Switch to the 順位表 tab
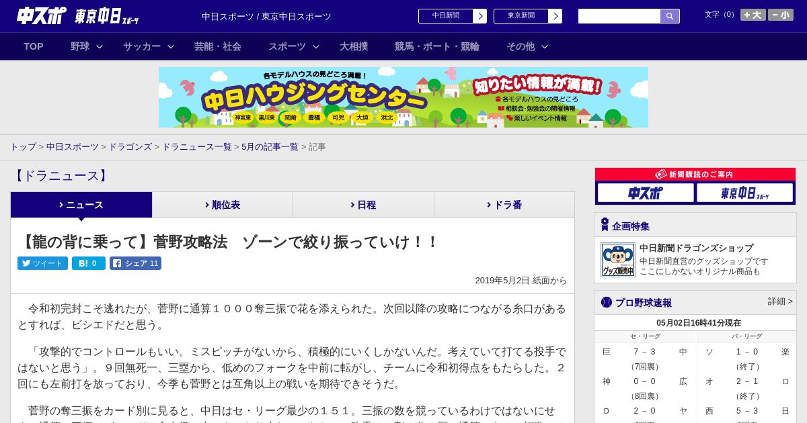 pos(223,205)
